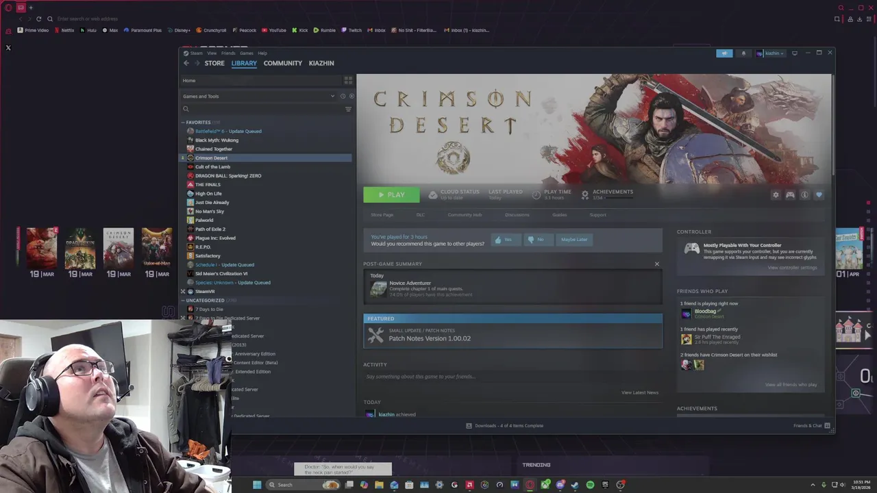Launch Crimson Desert with Play button

click(x=391, y=194)
